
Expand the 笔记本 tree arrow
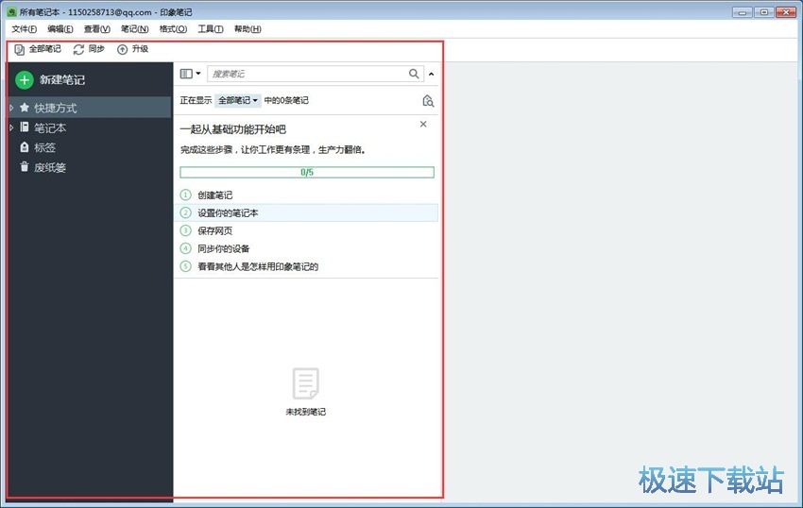click(11, 127)
